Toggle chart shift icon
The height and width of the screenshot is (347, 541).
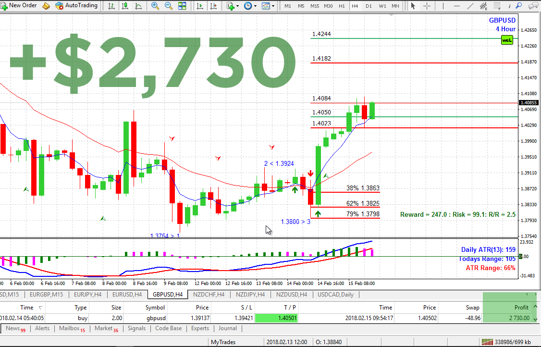(214, 6)
